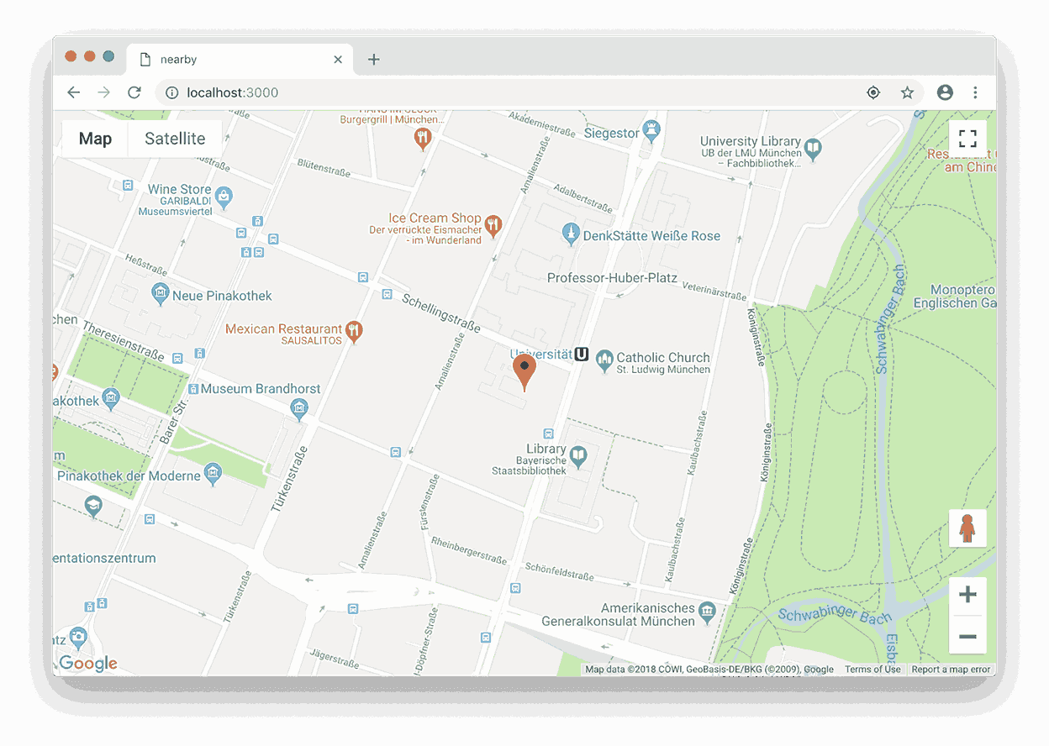1049x746 pixels.
Task: Click the Siegestor landmark pin
Action: (651, 130)
